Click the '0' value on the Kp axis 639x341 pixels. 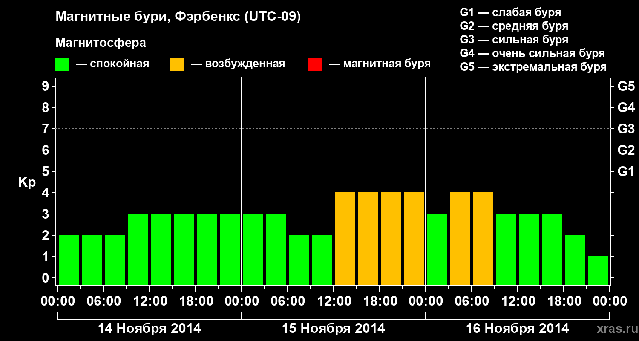click(x=46, y=278)
